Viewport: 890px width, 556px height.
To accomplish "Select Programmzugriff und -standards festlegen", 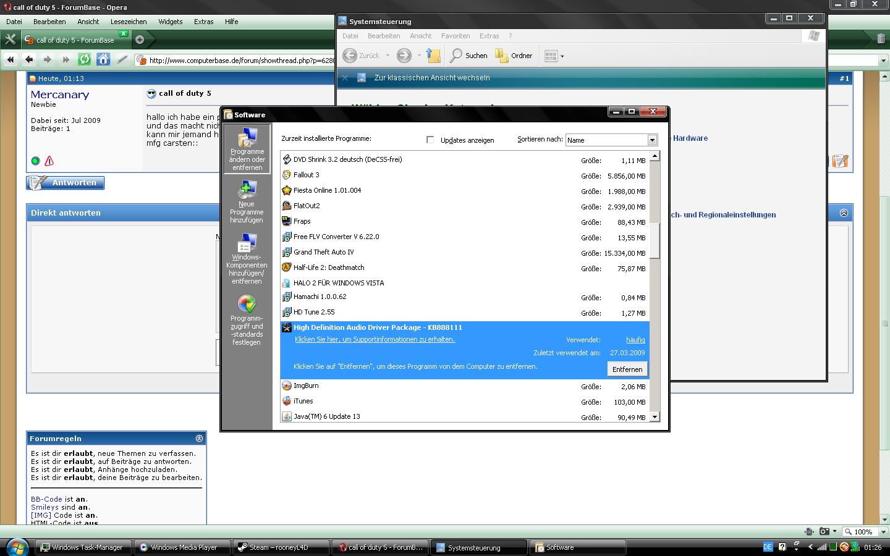I will (247, 320).
